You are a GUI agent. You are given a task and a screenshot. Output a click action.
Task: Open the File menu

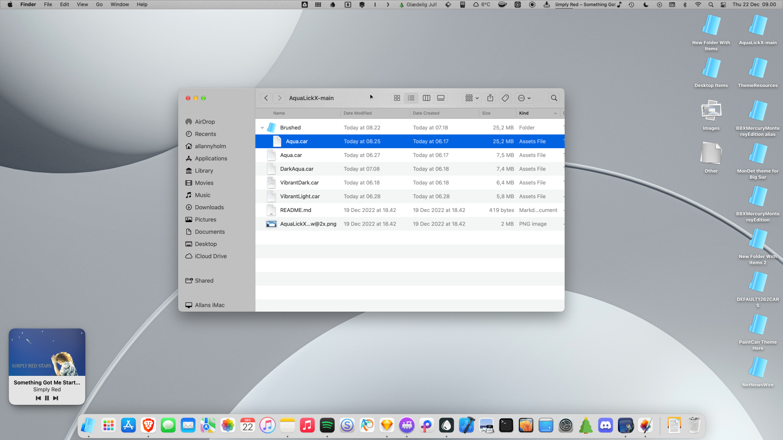(48, 5)
